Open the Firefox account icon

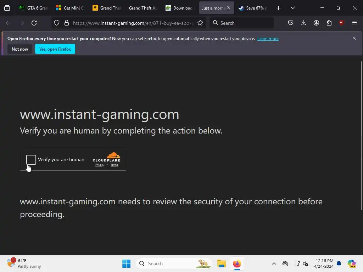coord(317,23)
